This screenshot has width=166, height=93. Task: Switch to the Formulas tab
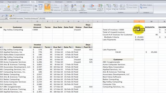24,2
